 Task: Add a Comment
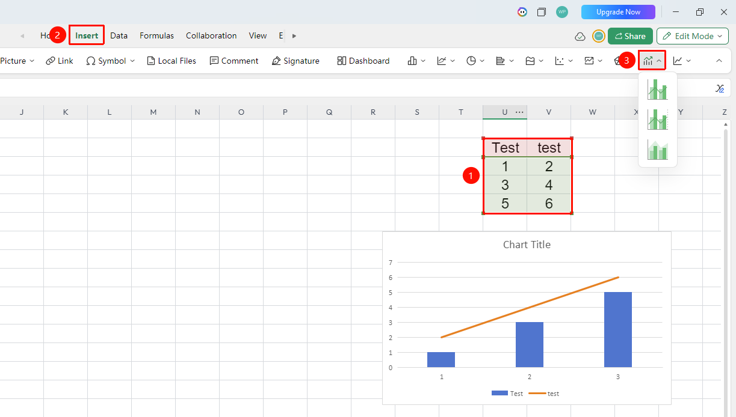[x=234, y=61]
